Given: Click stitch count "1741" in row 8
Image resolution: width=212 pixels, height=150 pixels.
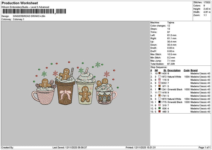Looking at the screenshot, I should 164,96.
